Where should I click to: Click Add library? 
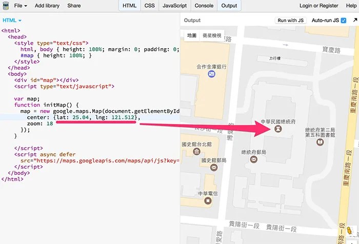pyautogui.click(x=47, y=6)
